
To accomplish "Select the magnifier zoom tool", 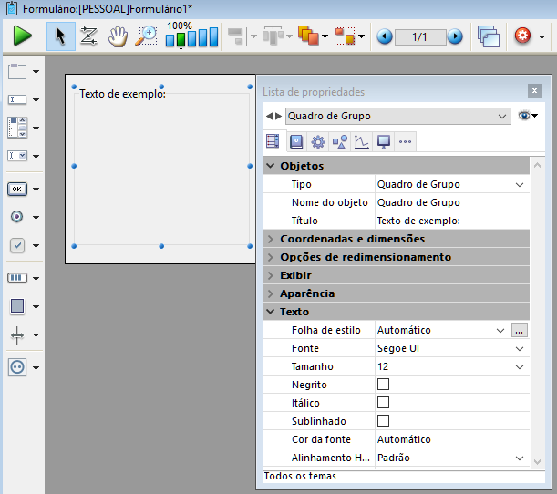I will pyautogui.click(x=145, y=36).
